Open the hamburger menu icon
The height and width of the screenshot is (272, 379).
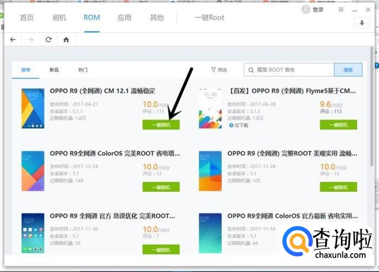[x=341, y=9]
